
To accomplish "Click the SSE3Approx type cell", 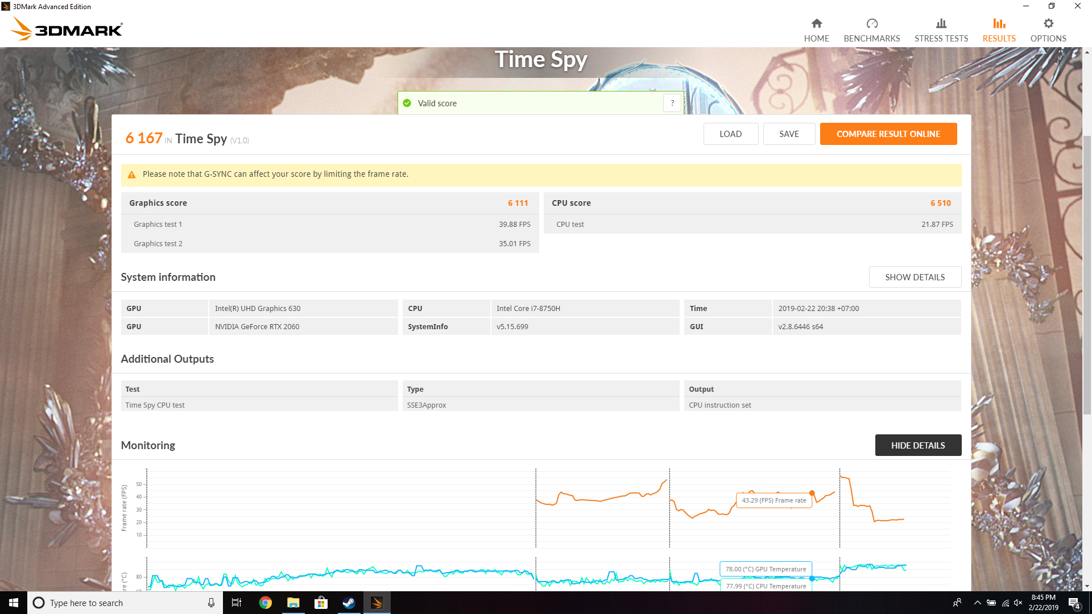I will point(541,405).
